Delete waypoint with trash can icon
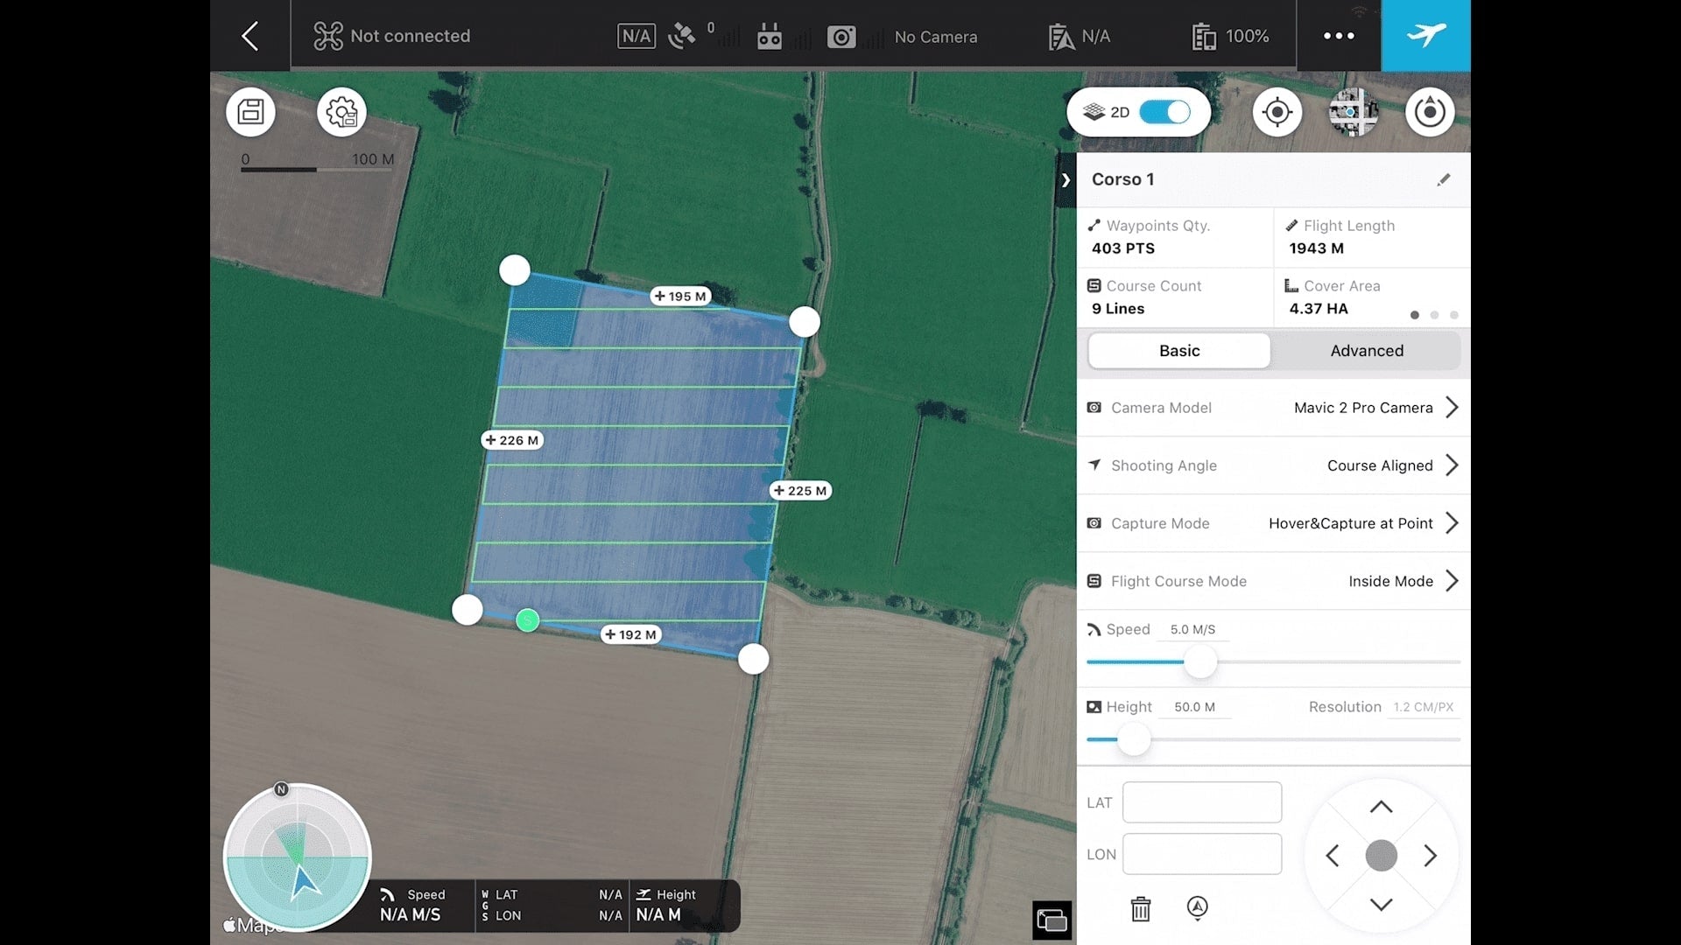 [x=1140, y=909]
